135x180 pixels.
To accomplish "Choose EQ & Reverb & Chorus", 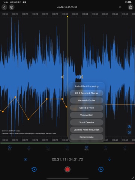I will click(87, 93).
